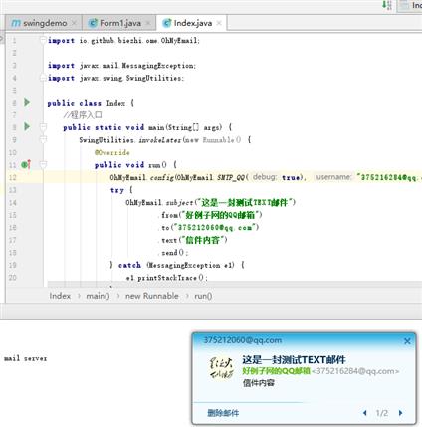The height and width of the screenshot is (427, 422).
Task: Close the Index.java editor tab
Action: [219, 23]
